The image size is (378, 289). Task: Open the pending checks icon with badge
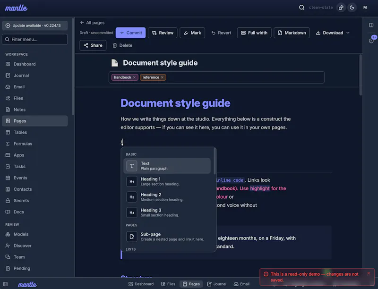pyautogui.click(x=371, y=41)
